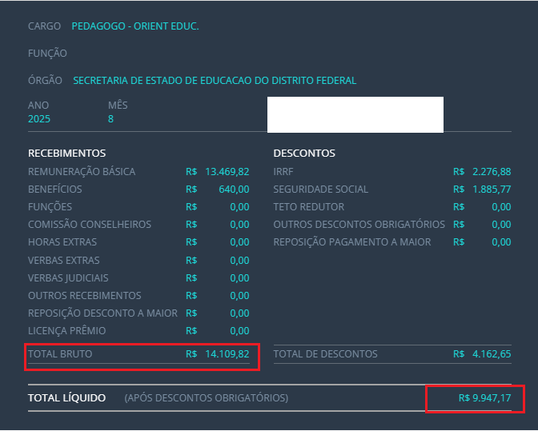Click the white redacted box
Image resolution: width=538 pixels, height=431 pixels.
(355, 114)
